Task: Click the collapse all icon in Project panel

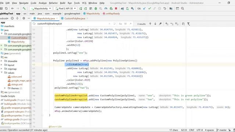Action: click(17, 18)
